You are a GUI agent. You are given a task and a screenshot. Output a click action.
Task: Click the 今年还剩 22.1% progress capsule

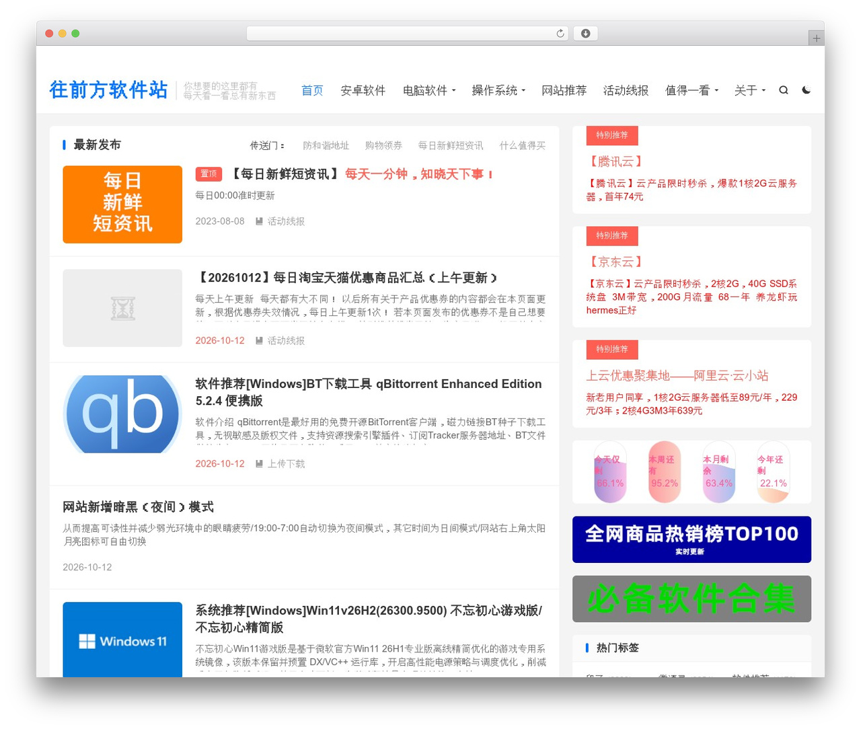[773, 472]
